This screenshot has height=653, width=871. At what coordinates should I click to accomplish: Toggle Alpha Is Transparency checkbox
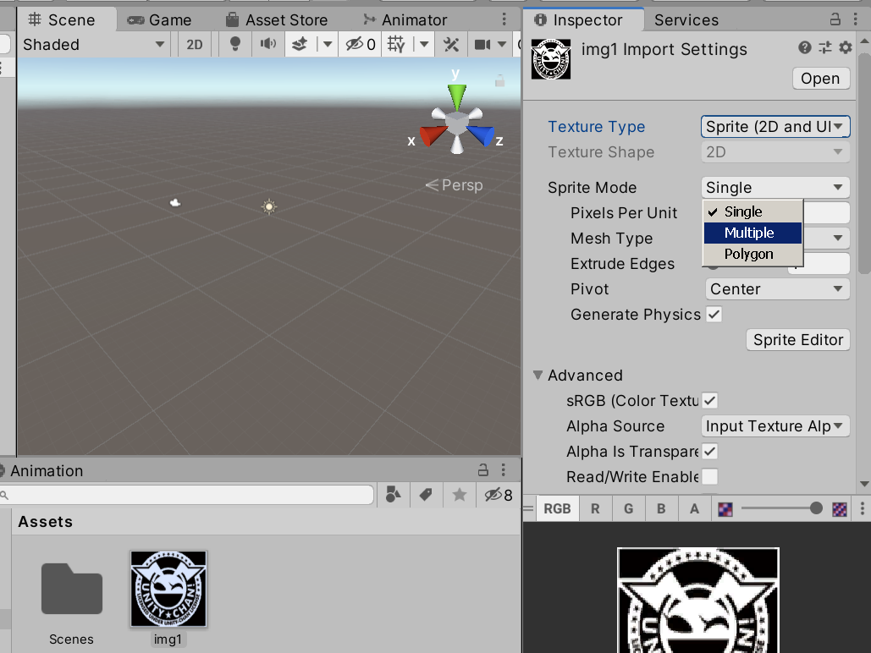point(710,452)
